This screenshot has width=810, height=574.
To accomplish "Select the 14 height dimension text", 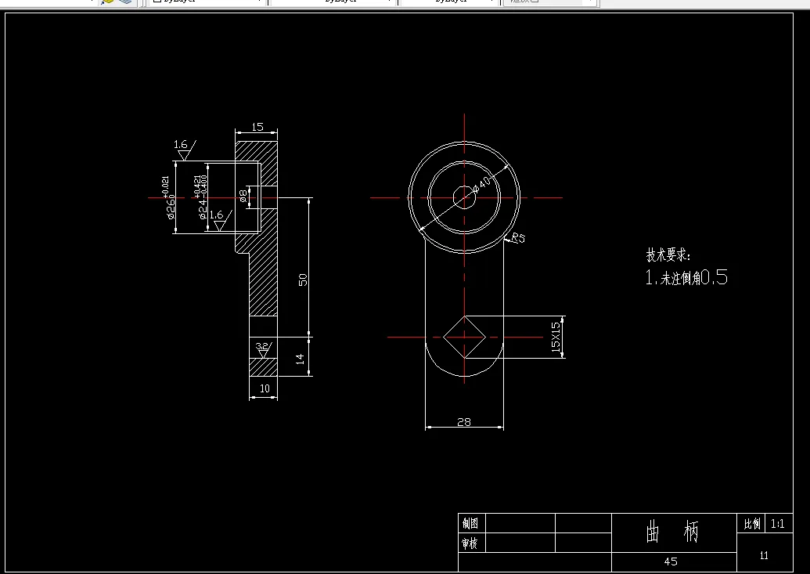I will point(300,359).
